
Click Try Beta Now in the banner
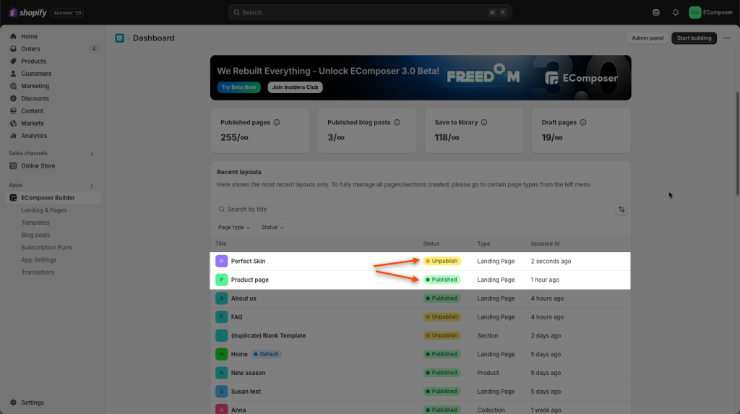238,87
